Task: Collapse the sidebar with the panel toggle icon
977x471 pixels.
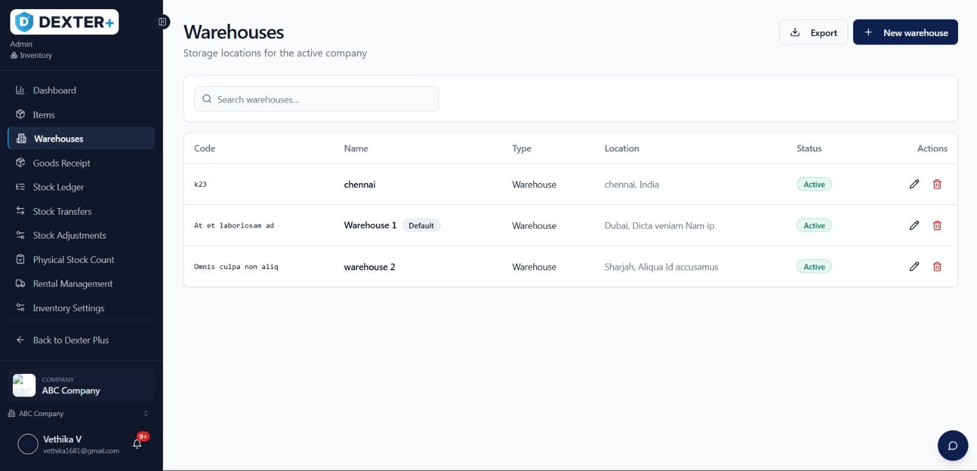Action: pos(162,22)
